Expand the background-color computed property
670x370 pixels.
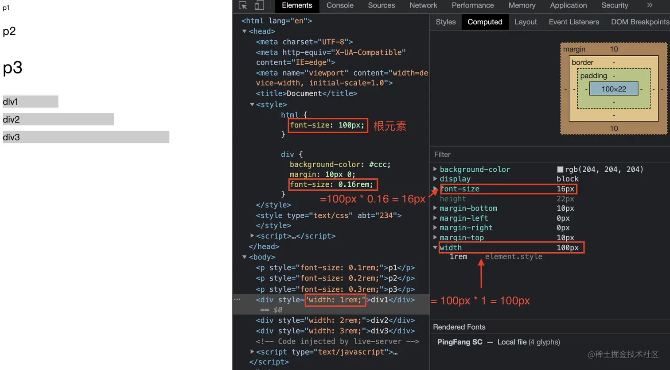[435, 169]
